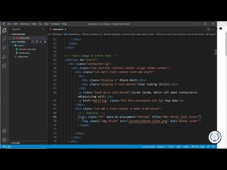Image resolution: width=227 pixels, height=170 pixels.
Task: Click the notifications bell in status bar
Action: 213,147
